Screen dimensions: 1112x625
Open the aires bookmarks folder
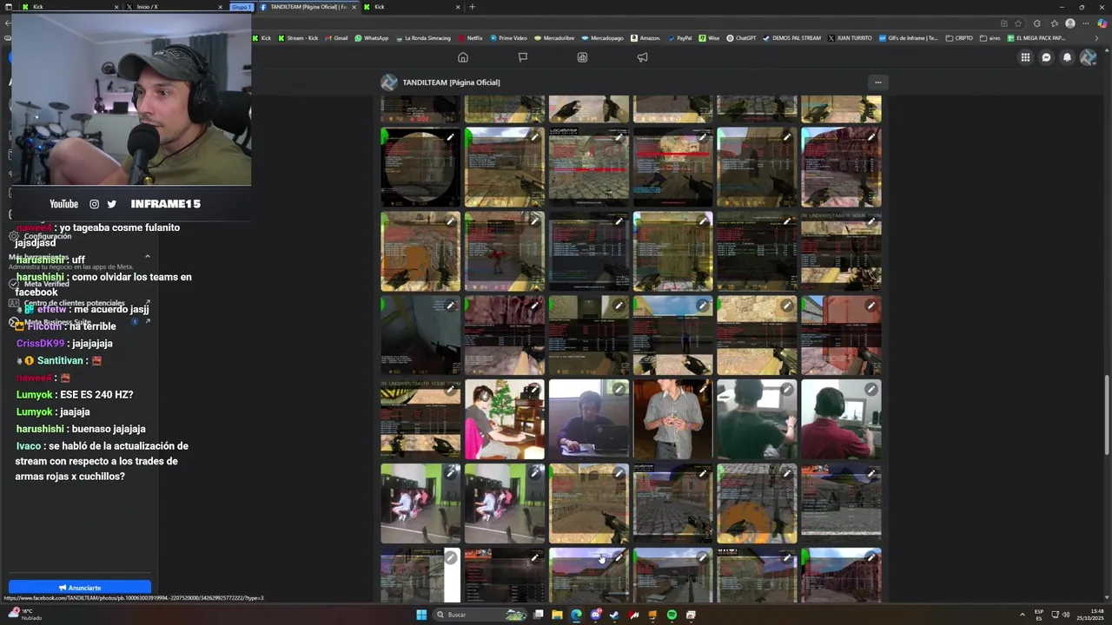tap(990, 38)
